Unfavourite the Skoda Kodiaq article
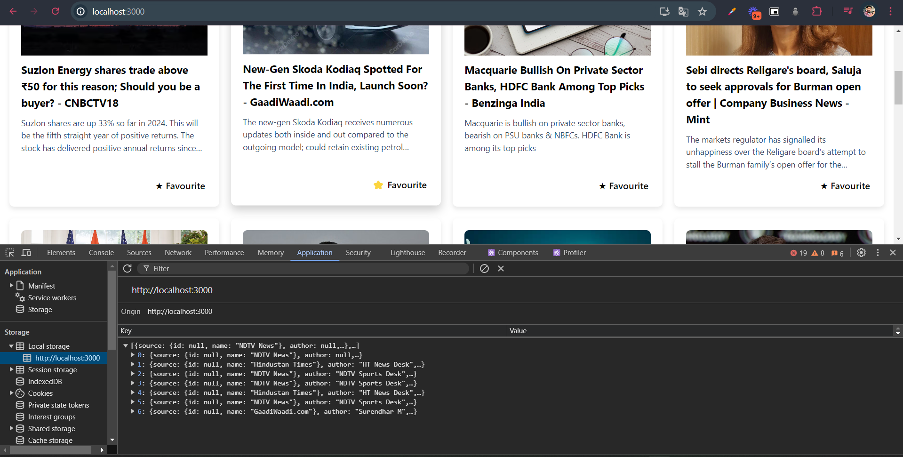This screenshot has height=457, width=903. coord(400,185)
